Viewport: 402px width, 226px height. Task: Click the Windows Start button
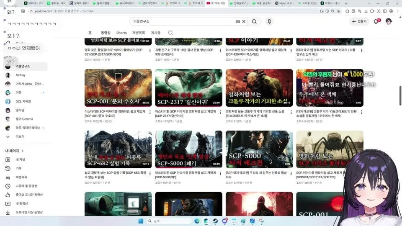pyautogui.click(x=141, y=221)
